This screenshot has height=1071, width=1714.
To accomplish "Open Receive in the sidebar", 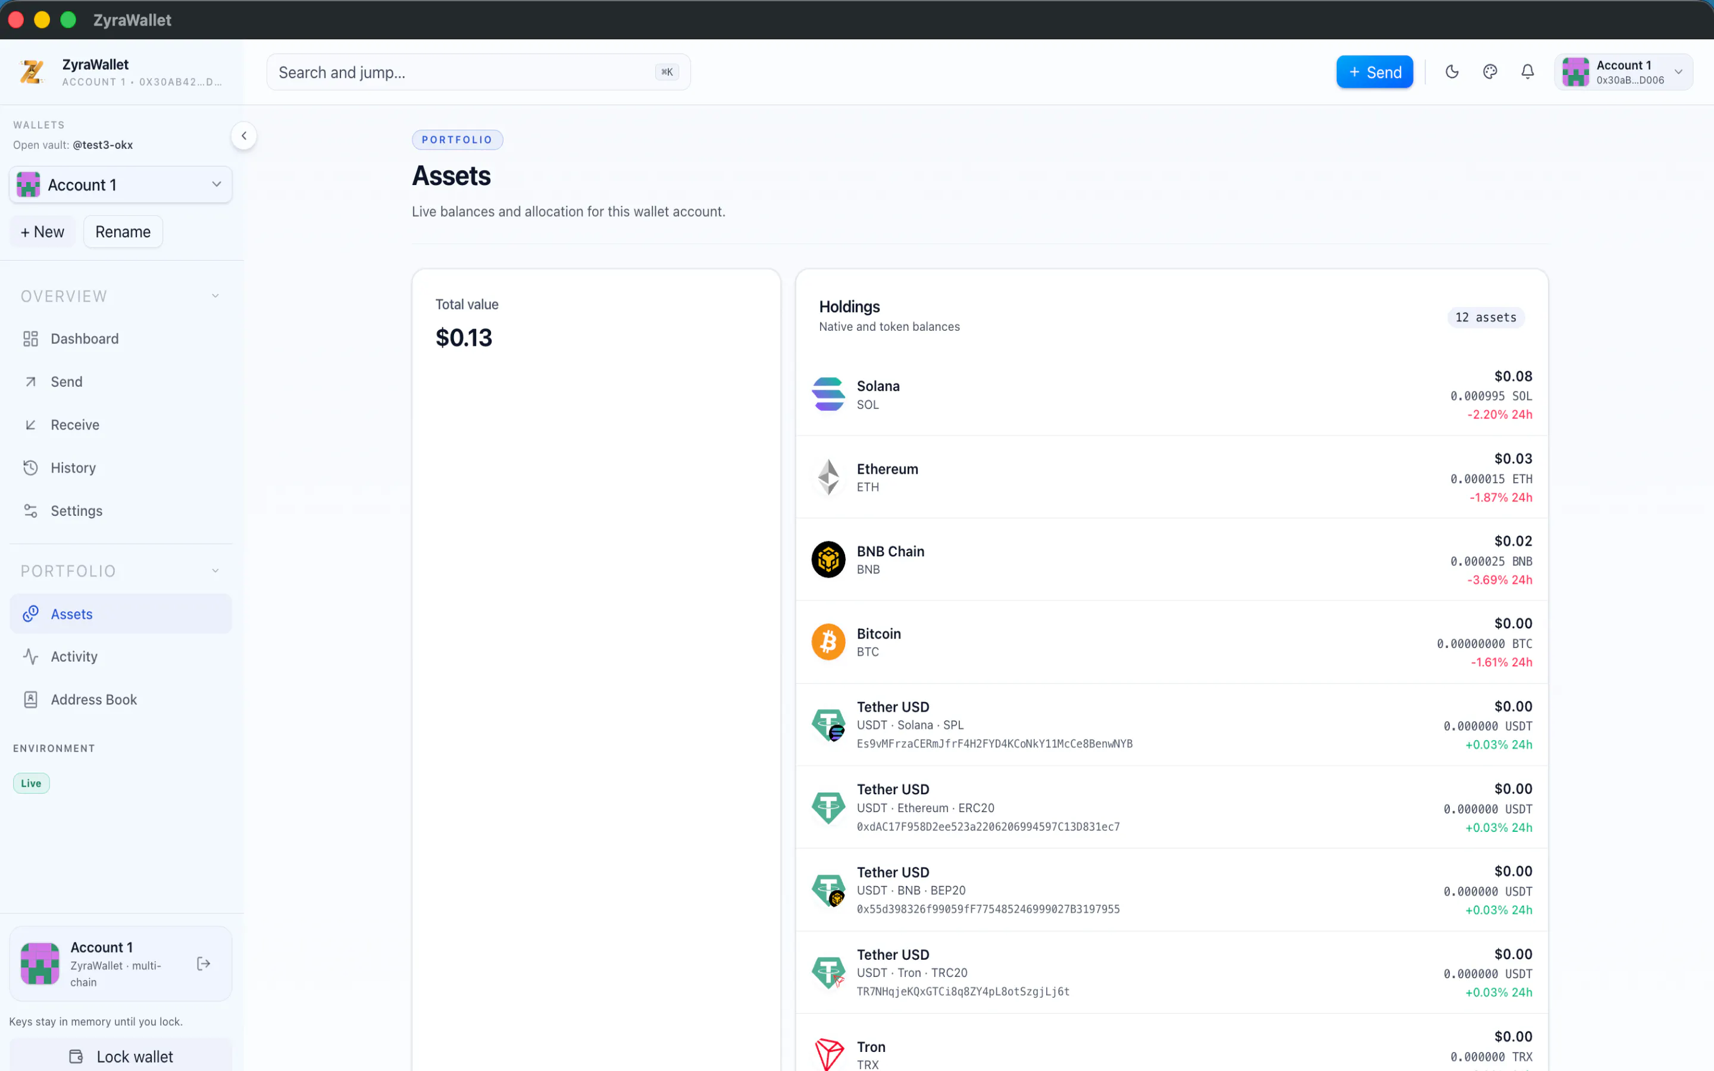I will coord(120,425).
